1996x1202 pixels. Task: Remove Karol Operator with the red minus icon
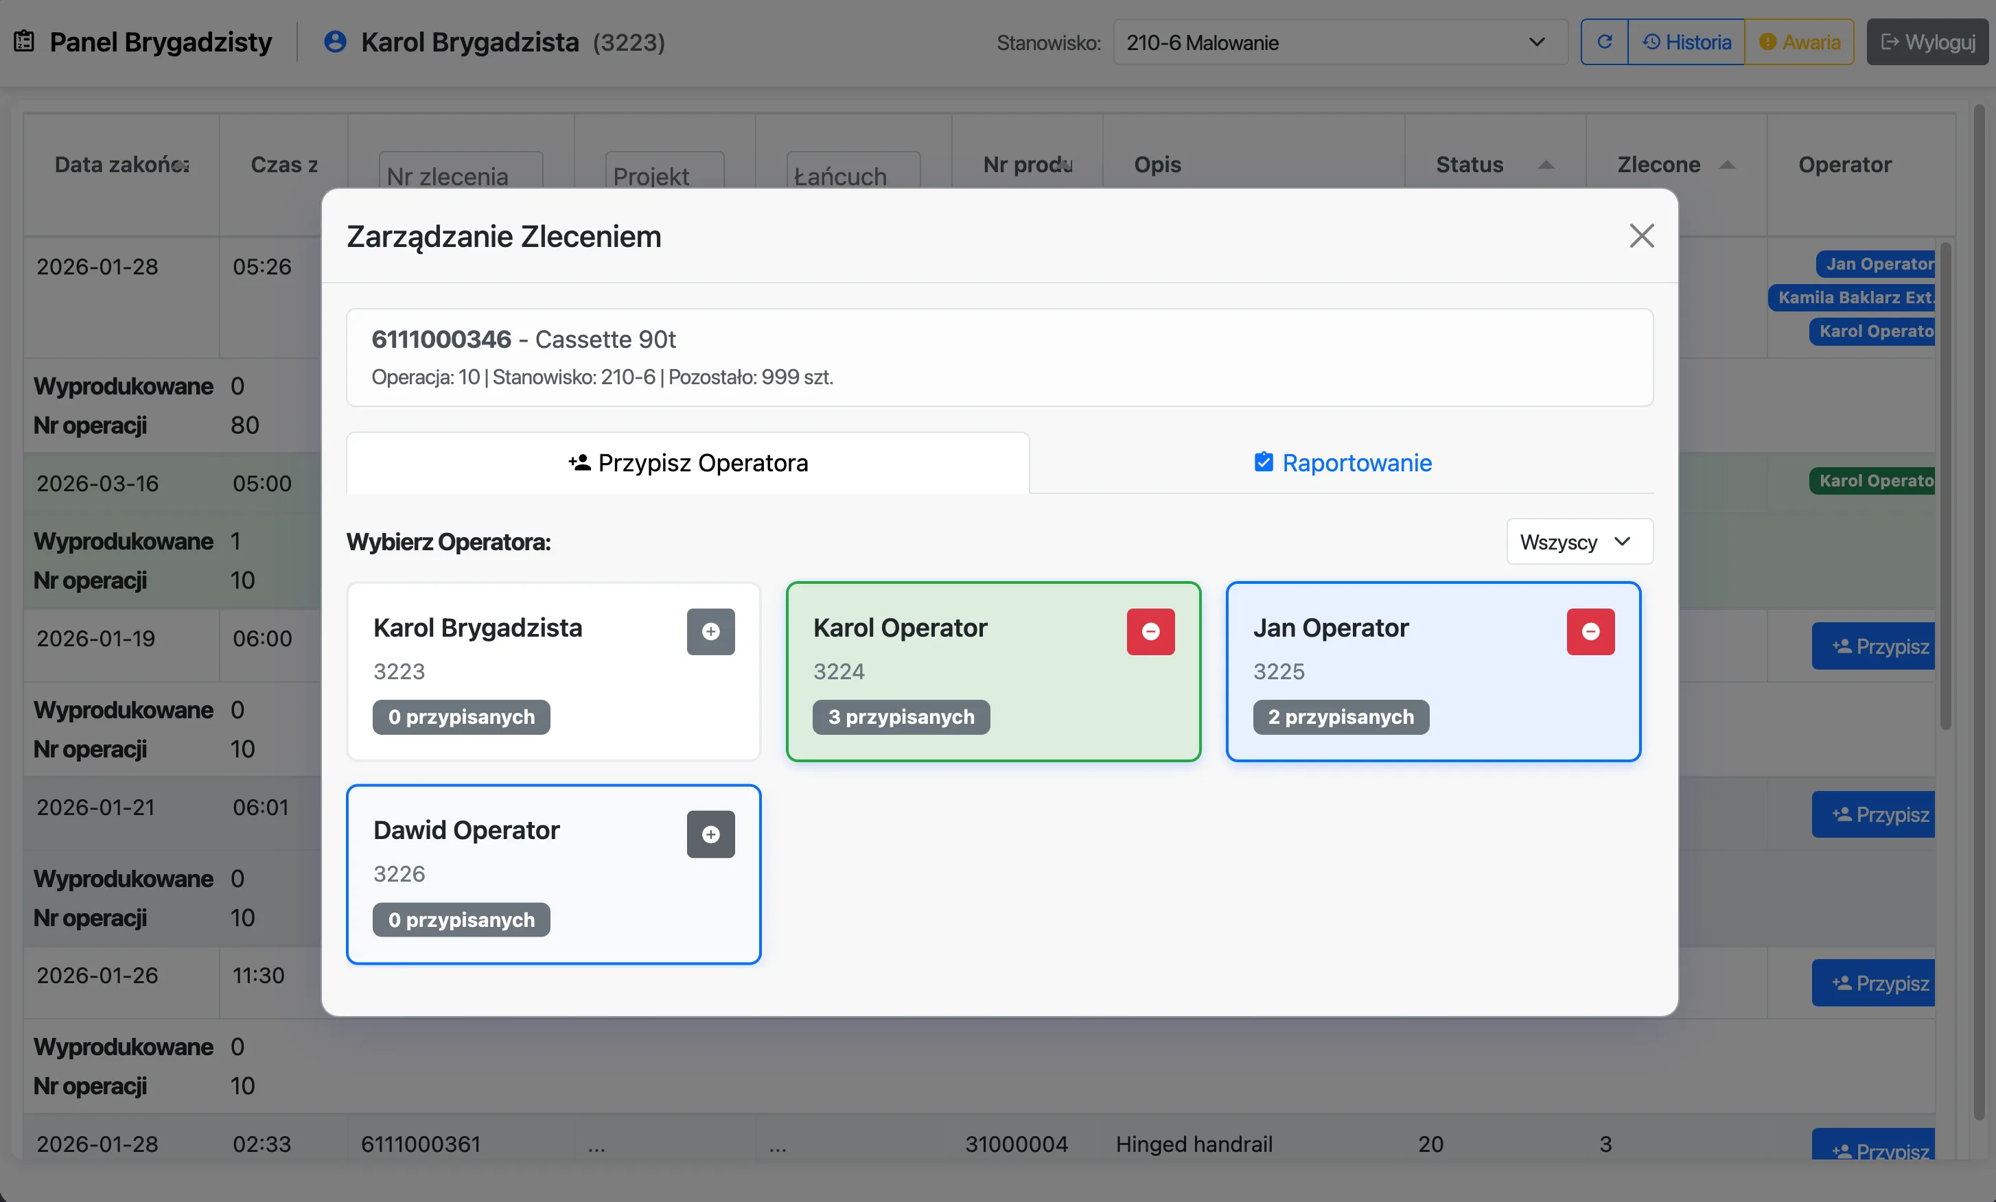tap(1150, 631)
